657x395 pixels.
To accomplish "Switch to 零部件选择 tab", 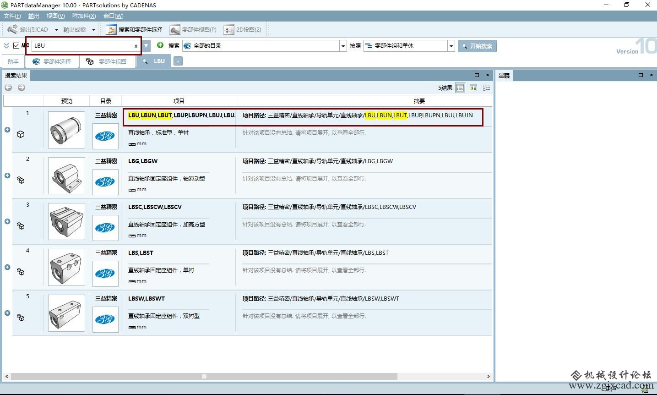I will (x=52, y=61).
